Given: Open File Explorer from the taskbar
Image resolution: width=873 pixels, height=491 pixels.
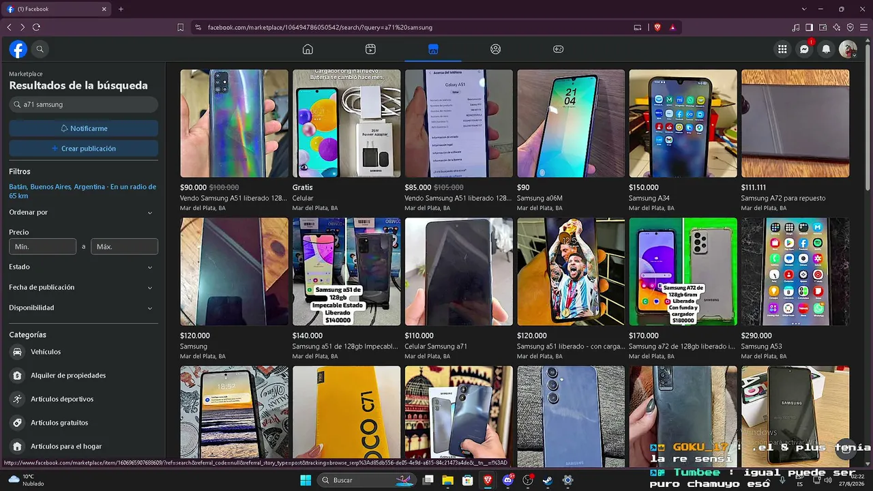Looking at the screenshot, I should tap(448, 480).
